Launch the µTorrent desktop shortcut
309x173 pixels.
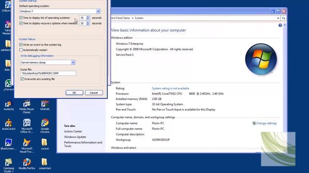[9, 85]
